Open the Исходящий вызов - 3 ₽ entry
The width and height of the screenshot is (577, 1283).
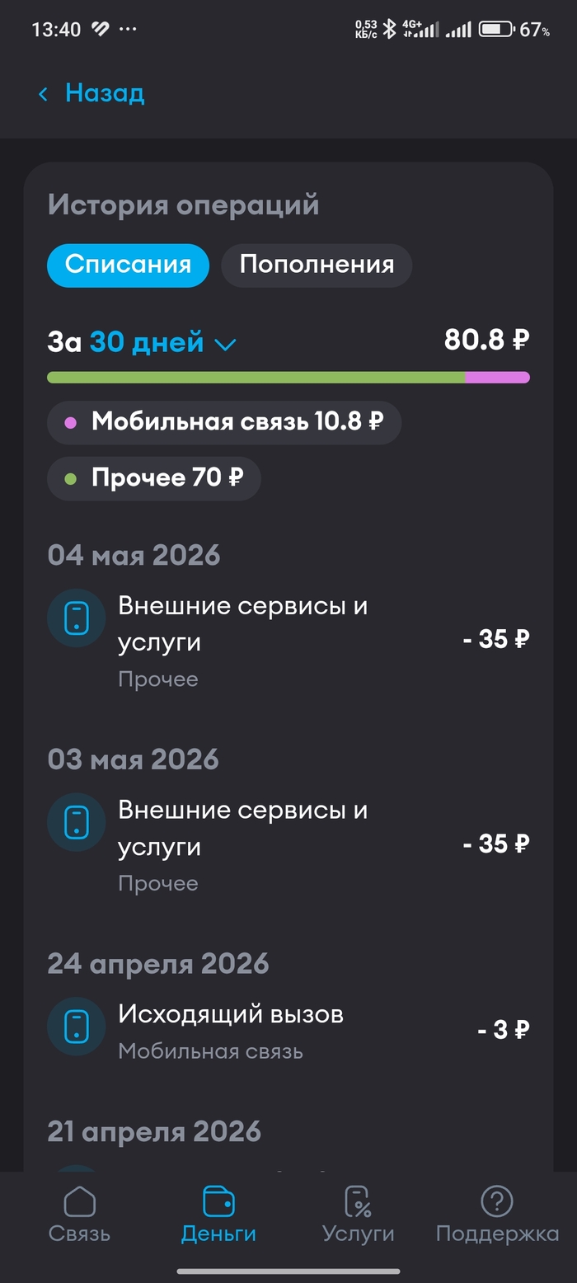click(x=288, y=1030)
